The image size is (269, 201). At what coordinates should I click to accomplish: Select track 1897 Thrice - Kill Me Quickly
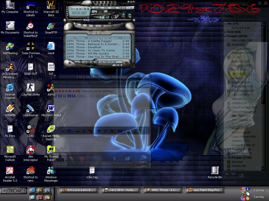pyautogui.click(x=98, y=53)
